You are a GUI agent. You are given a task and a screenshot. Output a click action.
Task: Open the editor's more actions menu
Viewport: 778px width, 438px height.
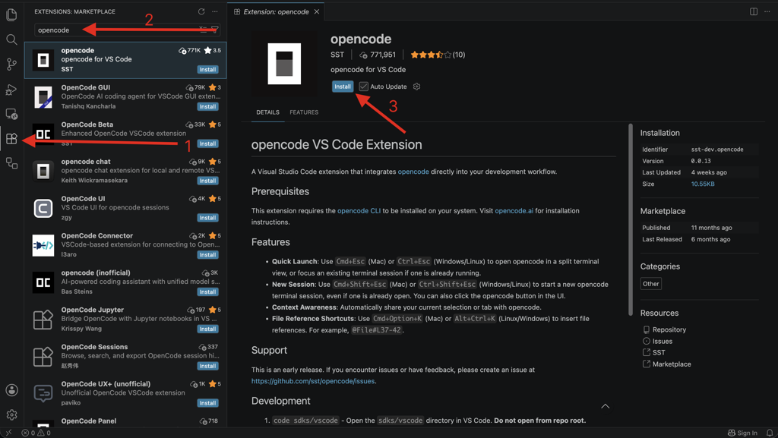pyautogui.click(x=767, y=11)
